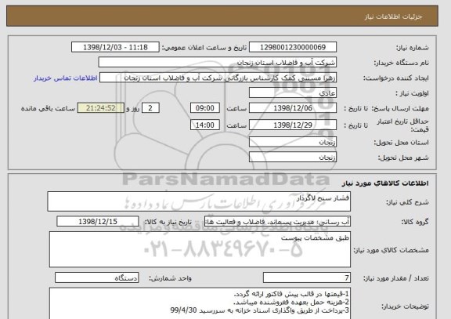
Task: Click the label نام دستگاه خریدار
Action: point(401,63)
